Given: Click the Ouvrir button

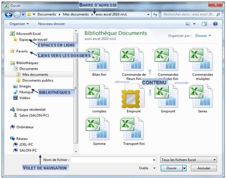Looking at the screenshot, I should point(171,168).
